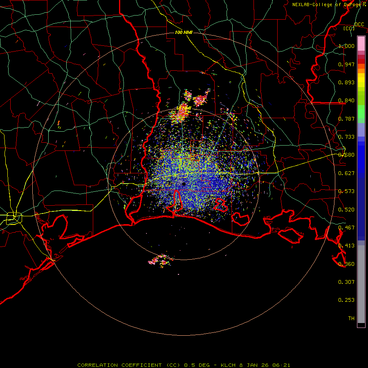Select the red band on the color scale

(361, 61)
